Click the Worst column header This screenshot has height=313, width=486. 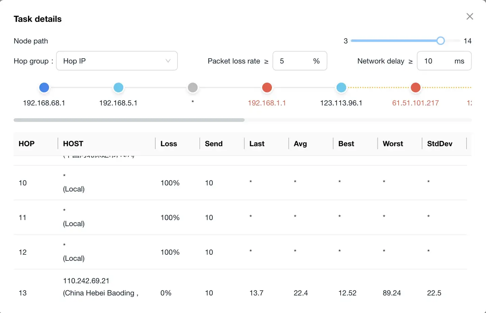coord(393,144)
